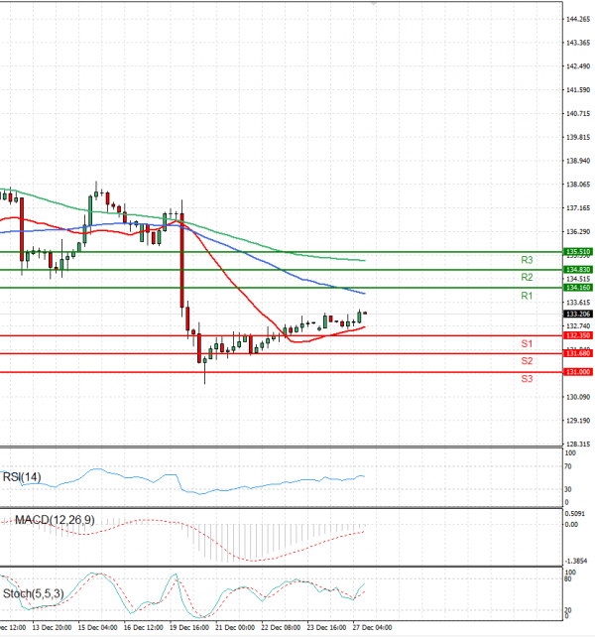Click the 130.090 price axis value
The height and width of the screenshot is (637, 595).
point(578,397)
